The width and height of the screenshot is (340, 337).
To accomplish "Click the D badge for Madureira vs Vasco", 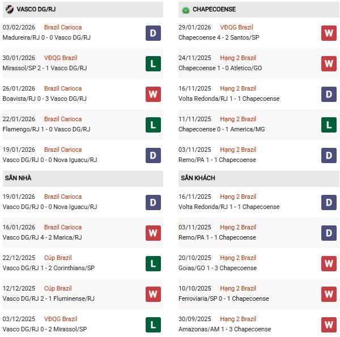I will tap(153, 33).
